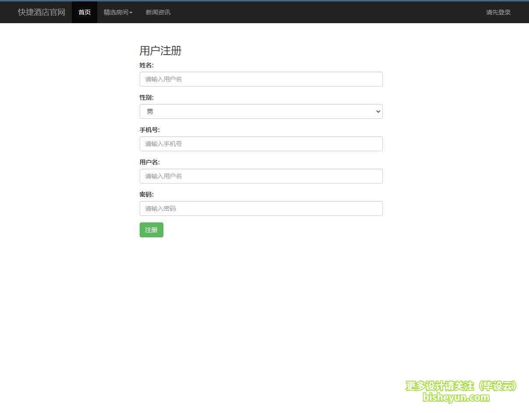Focus the 密码 input field

tap(261, 208)
